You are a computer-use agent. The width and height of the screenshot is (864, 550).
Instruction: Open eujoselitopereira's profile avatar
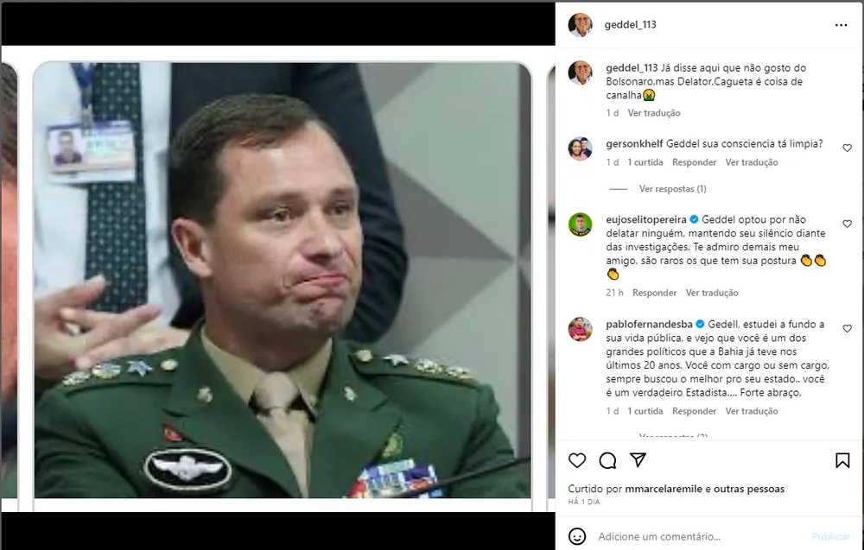(x=580, y=224)
